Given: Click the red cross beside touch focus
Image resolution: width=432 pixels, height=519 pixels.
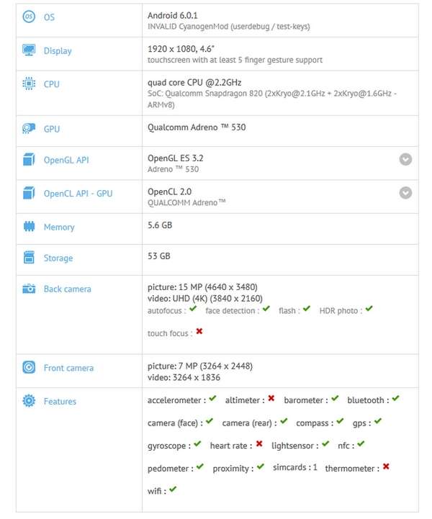Looking at the screenshot, I should 199,331.
